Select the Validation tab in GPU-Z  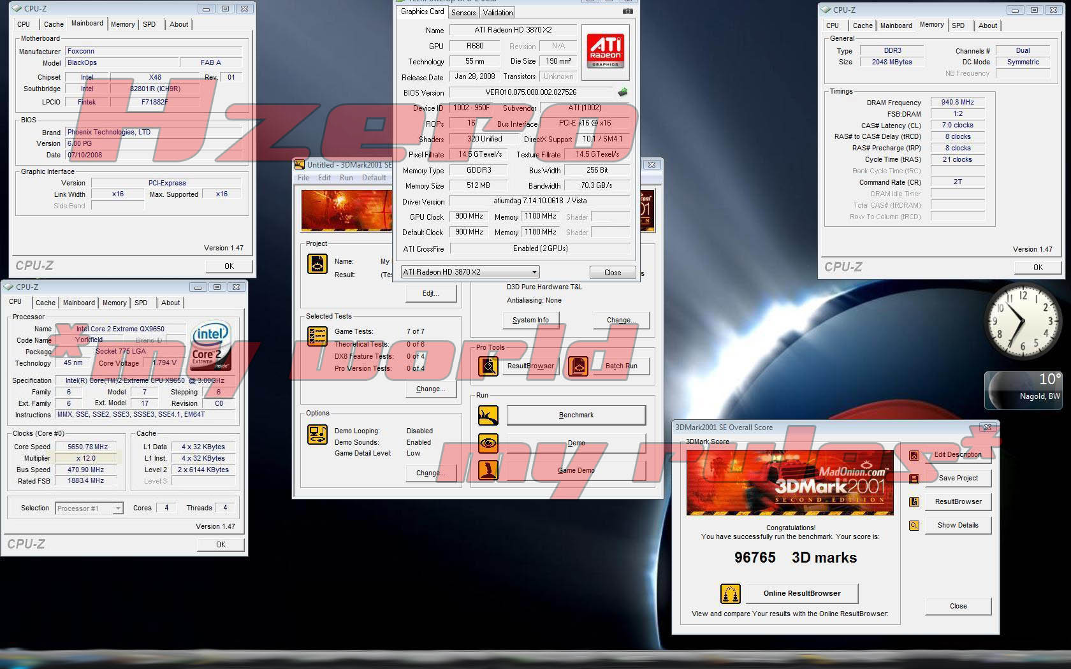point(498,12)
